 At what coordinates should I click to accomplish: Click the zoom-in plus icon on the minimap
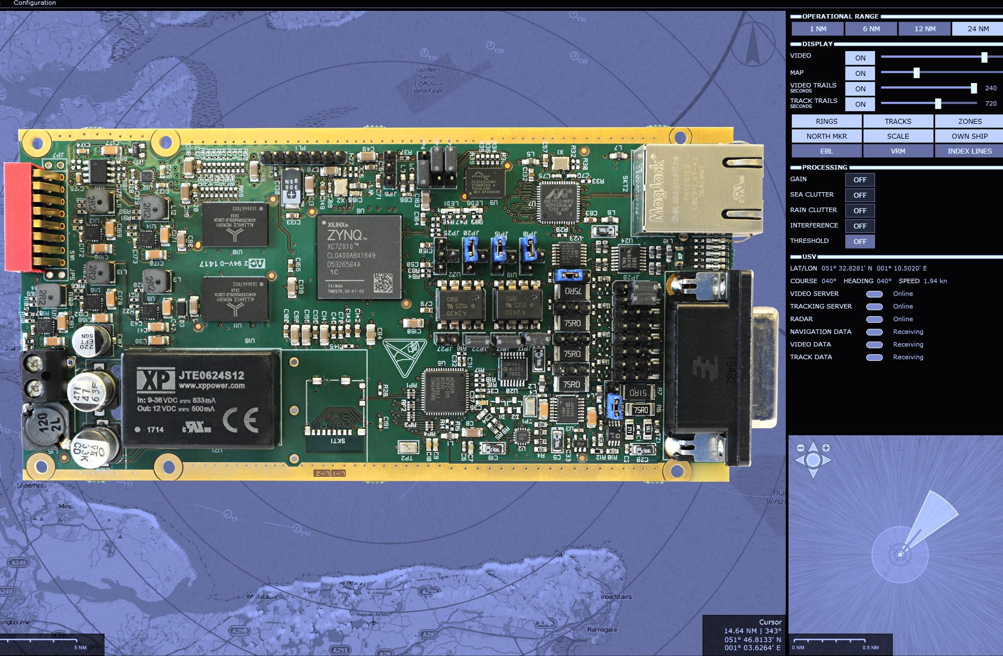(825, 448)
